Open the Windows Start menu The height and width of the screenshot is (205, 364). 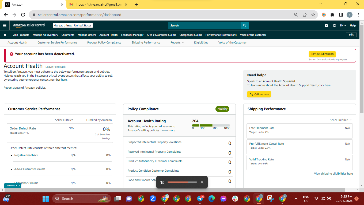pos(46,199)
